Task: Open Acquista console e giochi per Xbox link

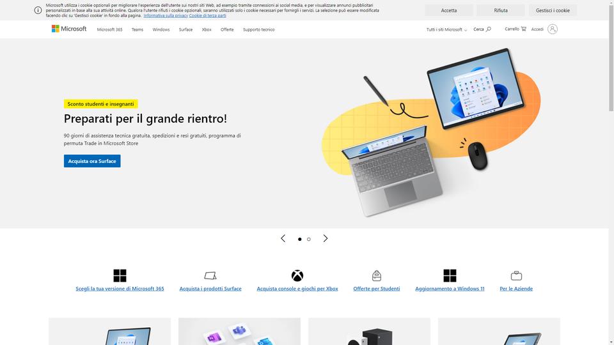Action: 297,289
